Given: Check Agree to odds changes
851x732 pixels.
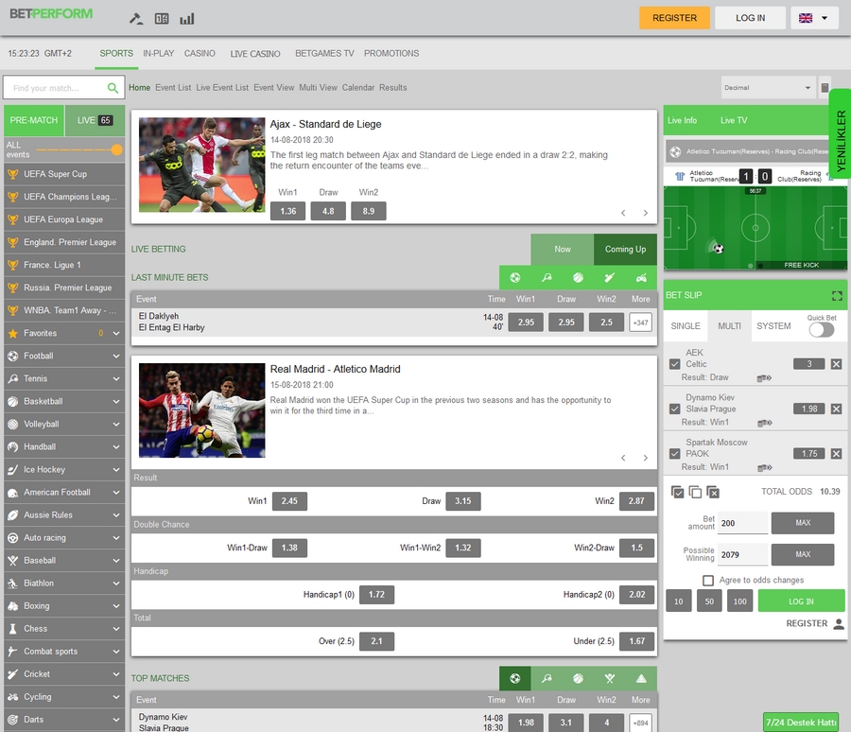Looking at the screenshot, I should (x=707, y=581).
